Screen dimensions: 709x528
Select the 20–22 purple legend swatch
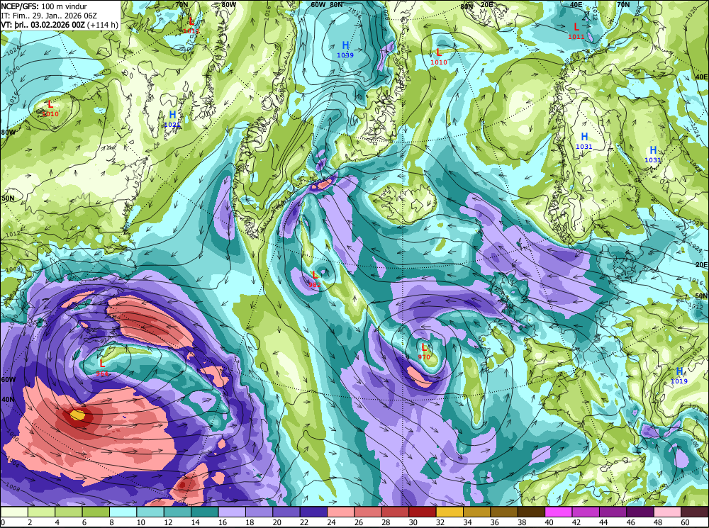[286, 512]
